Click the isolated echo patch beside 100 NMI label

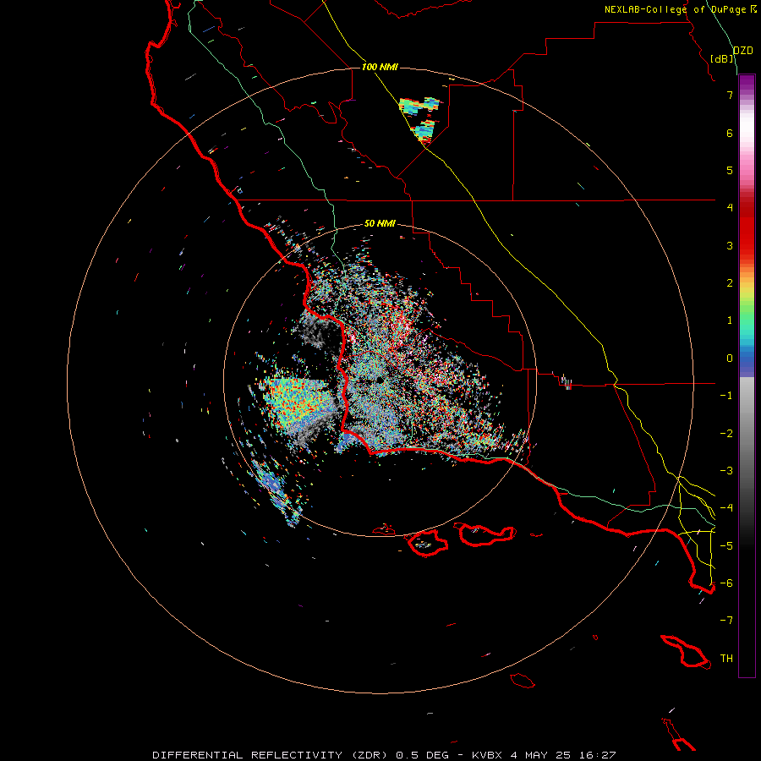click(420, 120)
